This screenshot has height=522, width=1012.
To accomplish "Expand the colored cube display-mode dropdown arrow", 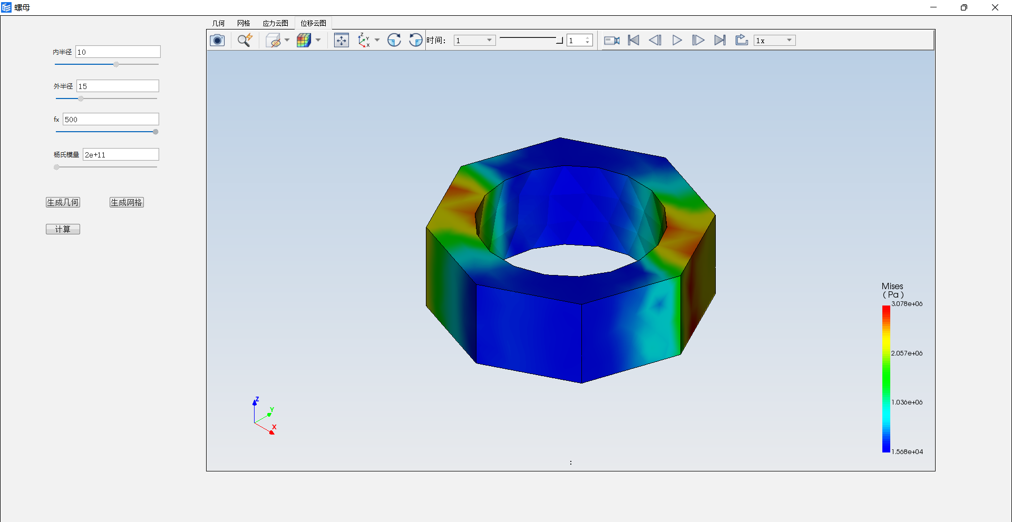I will [x=318, y=41].
